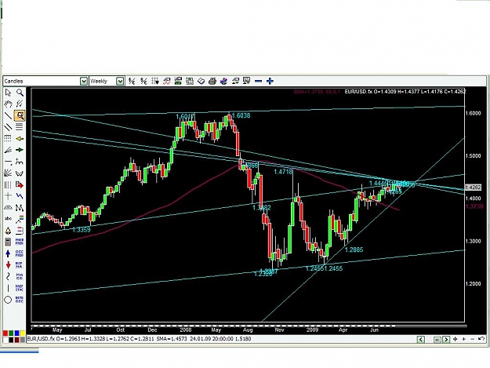
Task: Select the crosshair cursor tool
Action: pos(8,196)
